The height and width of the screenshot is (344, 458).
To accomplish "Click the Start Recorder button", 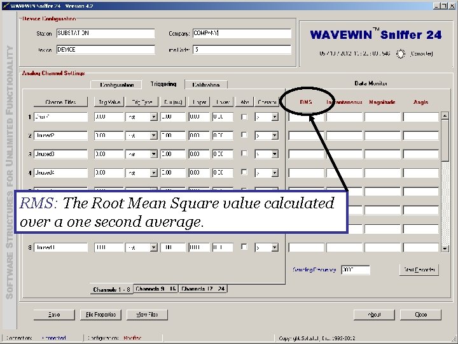I will [419, 269].
